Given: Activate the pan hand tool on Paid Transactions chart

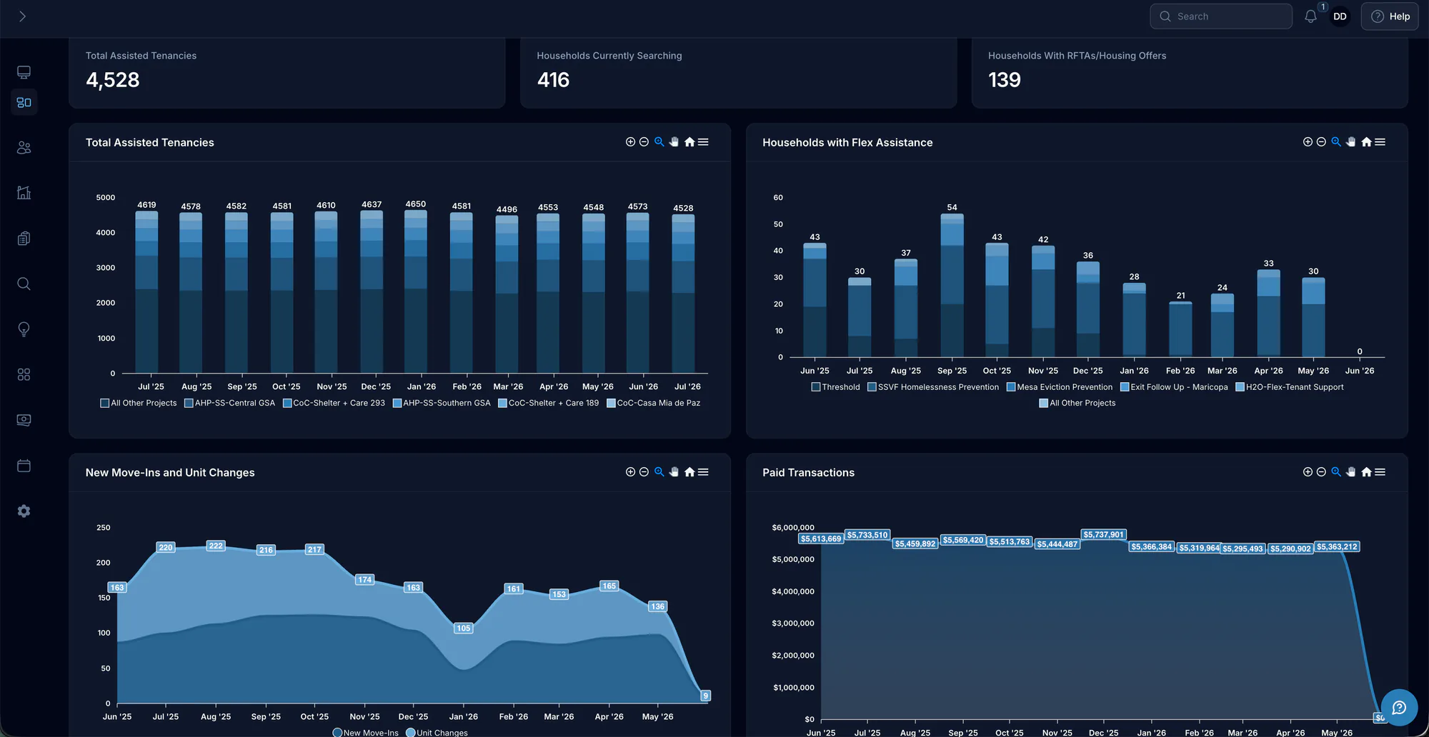Looking at the screenshot, I should (1350, 472).
